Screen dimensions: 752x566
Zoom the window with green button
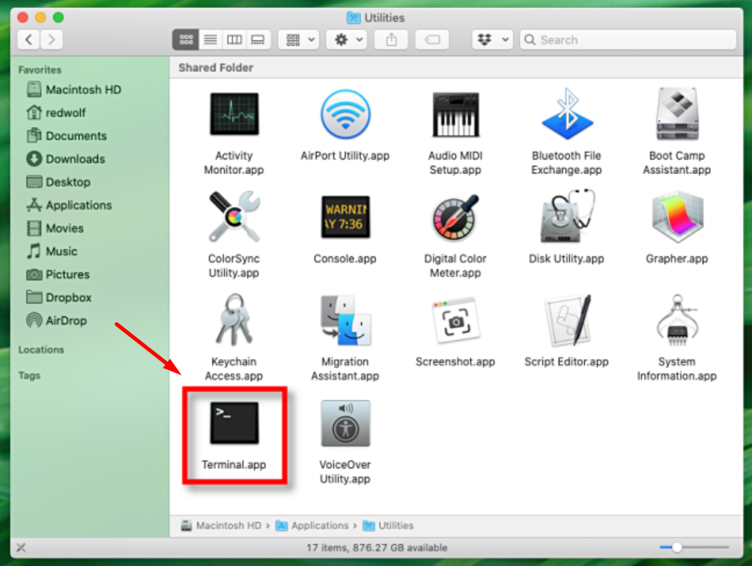click(x=59, y=18)
